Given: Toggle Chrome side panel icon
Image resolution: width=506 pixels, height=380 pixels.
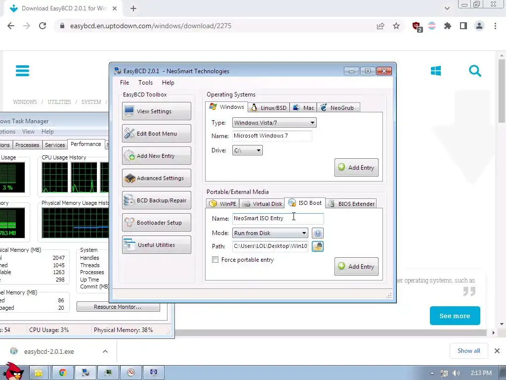Looking at the screenshot, I should click(464, 26).
